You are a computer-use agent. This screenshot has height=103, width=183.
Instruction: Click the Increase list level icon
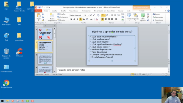click(115, 15)
